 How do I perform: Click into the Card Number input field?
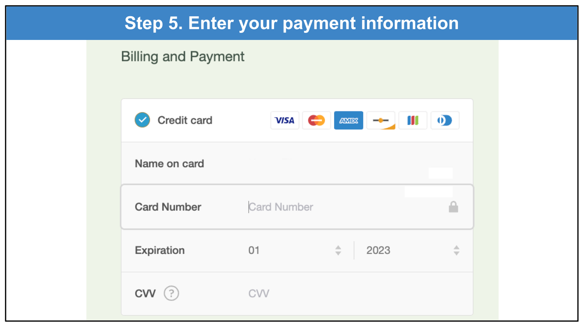[342, 207]
